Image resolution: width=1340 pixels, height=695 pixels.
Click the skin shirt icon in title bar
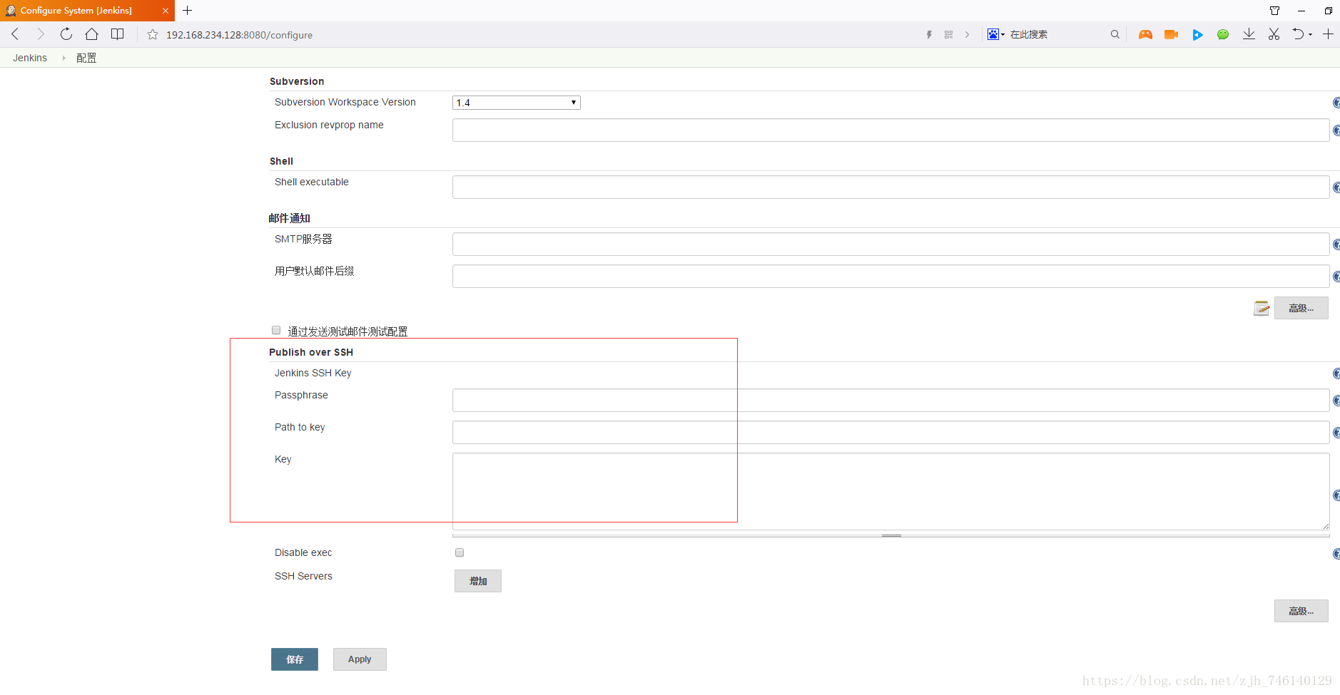pos(1274,11)
